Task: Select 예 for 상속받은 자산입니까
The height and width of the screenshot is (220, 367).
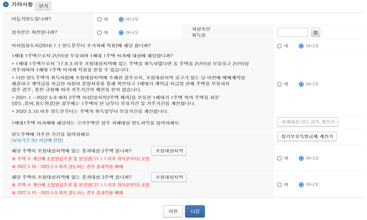Action: tap(100, 33)
